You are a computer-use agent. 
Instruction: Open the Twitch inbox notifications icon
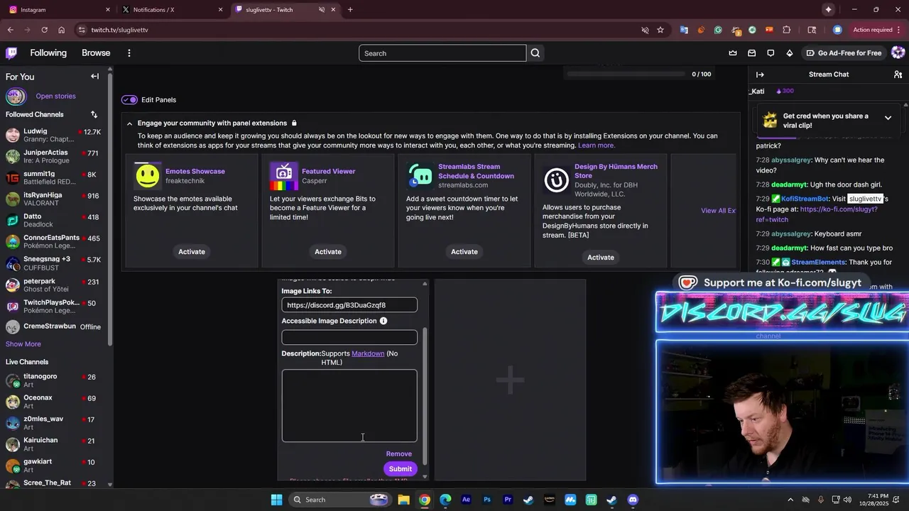[x=752, y=53]
